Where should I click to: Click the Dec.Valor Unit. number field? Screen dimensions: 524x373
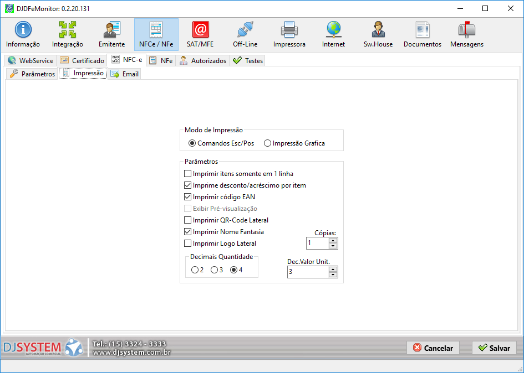[308, 272]
